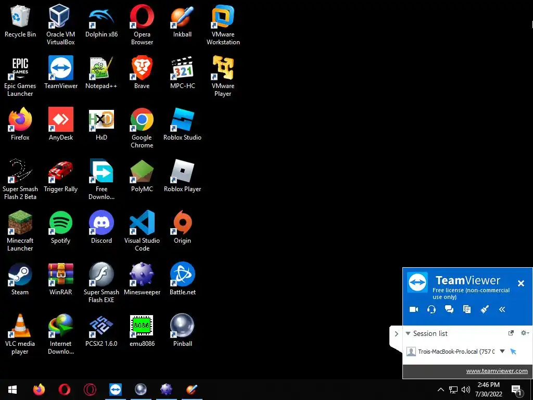Image resolution: width=533 pixels, height=400 pixels.
Task: Select the Brave browser desktop icon
Action: (x=142, y=73)
